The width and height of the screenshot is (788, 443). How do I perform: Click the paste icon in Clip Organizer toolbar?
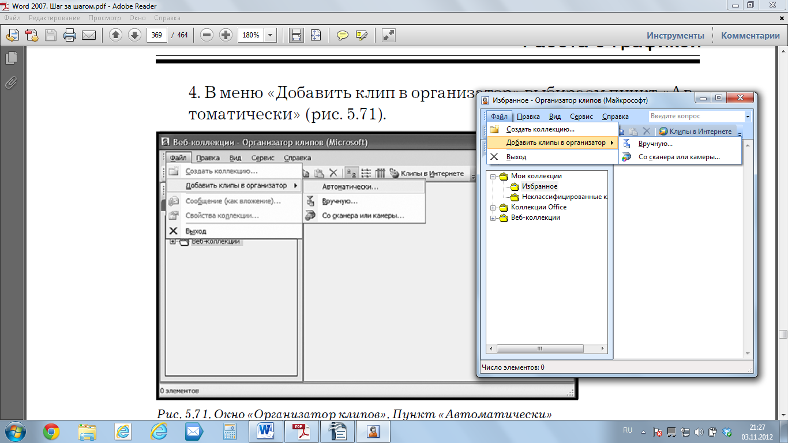(x=633, y=132)
